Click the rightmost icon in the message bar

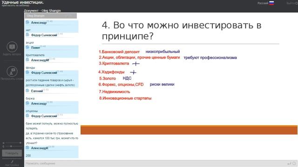tap(294, 163)
